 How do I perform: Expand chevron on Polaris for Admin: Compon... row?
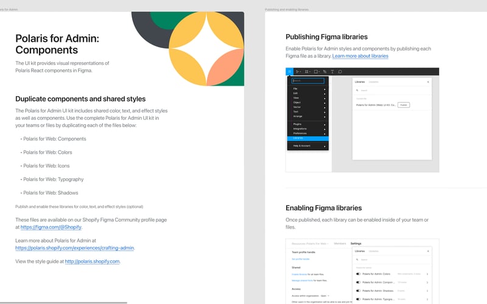point(427,282)
